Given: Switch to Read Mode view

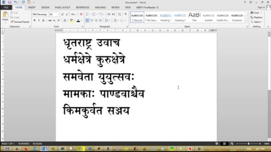Looking at the screenshot, I should (x=217, y=144).
